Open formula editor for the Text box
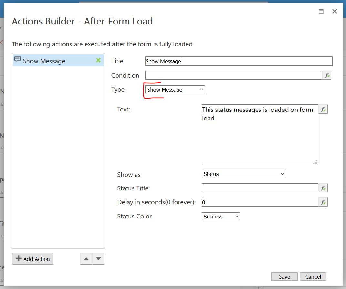Viewport: 346px width, 289px height. click(x=323, y=110)
